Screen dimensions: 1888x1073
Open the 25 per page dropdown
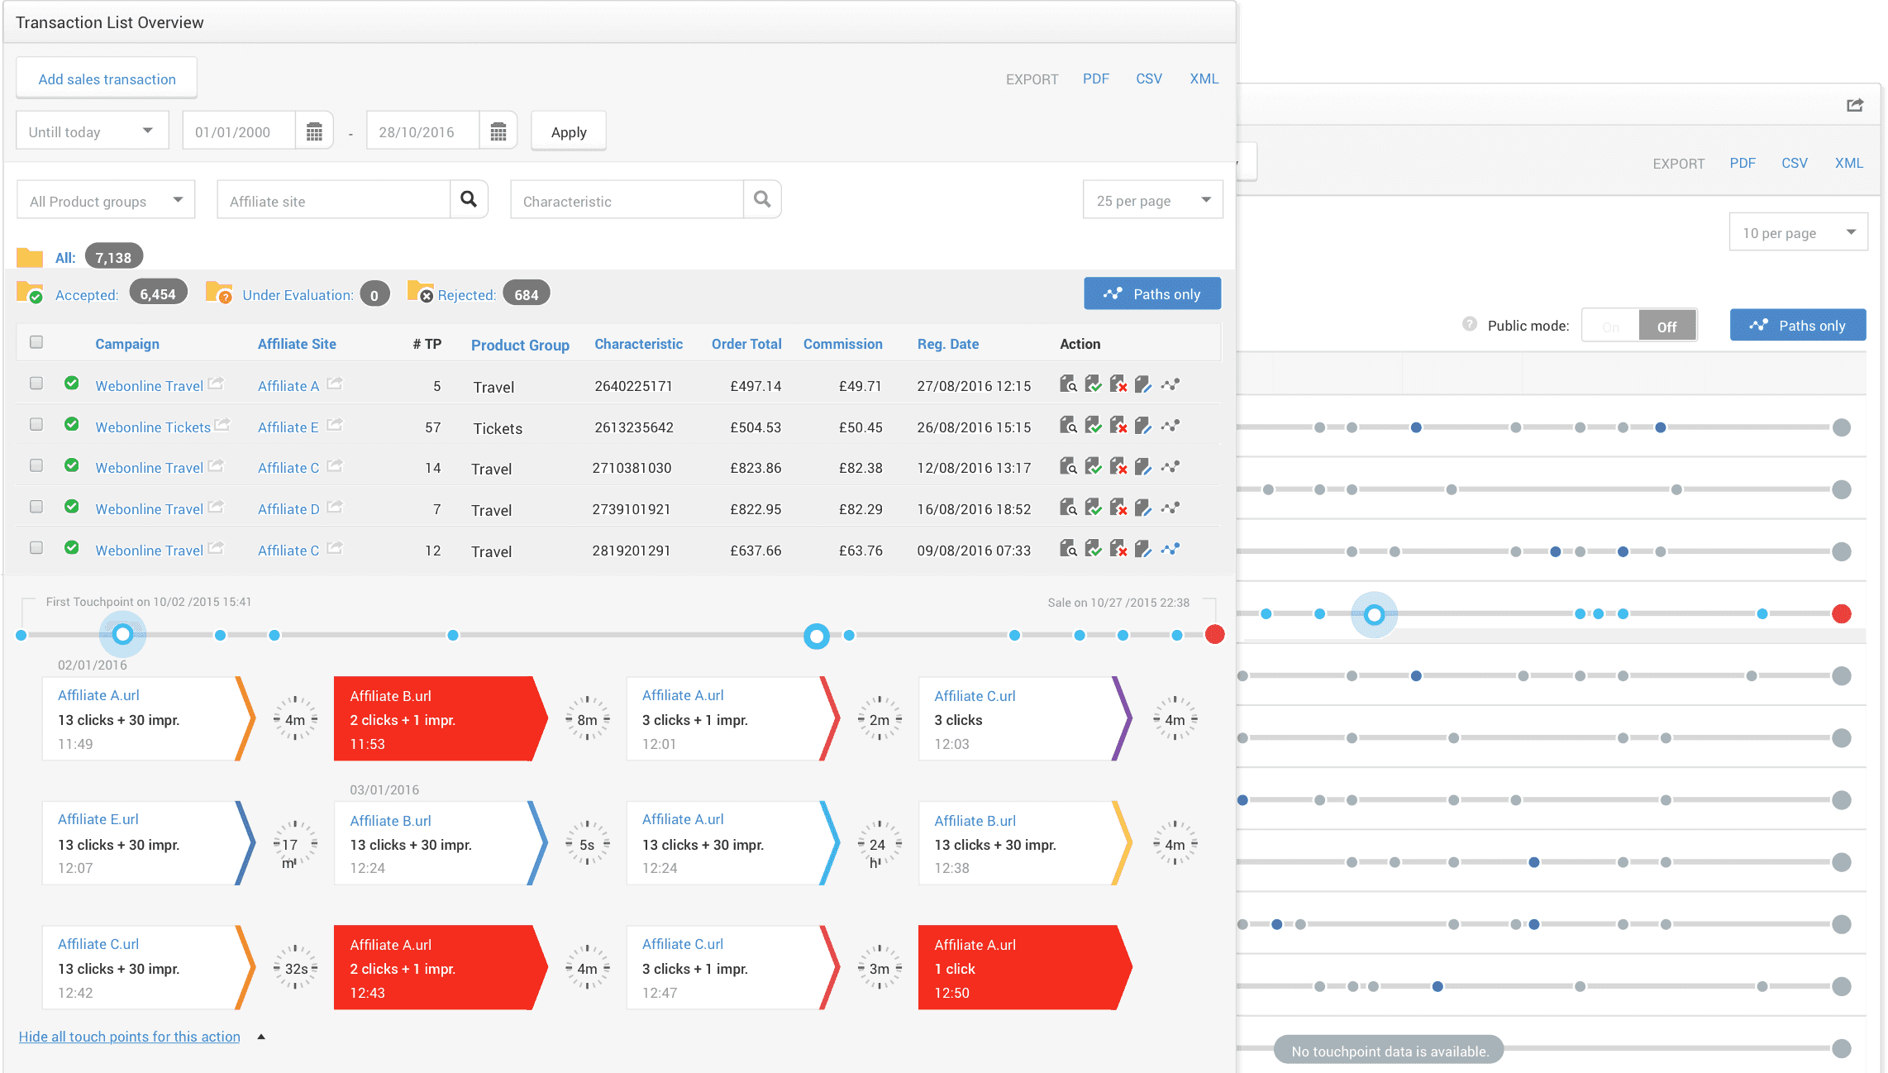(1153, 200)
